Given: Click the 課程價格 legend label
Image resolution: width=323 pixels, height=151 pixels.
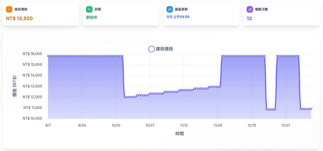Looking at the screenshot, I should coord(164,49).
